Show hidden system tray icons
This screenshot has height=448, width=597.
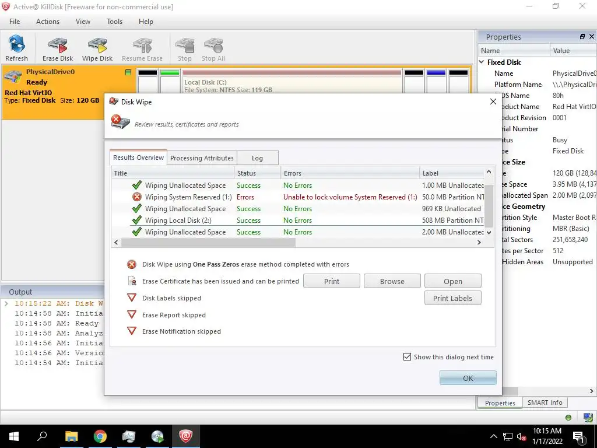493,436
